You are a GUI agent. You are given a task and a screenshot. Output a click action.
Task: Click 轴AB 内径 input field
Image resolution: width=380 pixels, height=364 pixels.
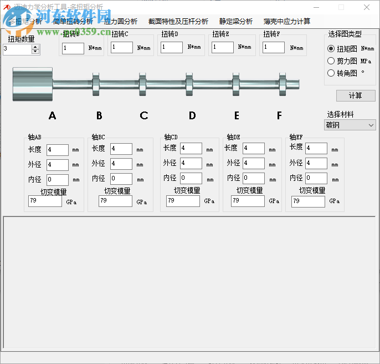pyautogui.click(x=58, y=180)
